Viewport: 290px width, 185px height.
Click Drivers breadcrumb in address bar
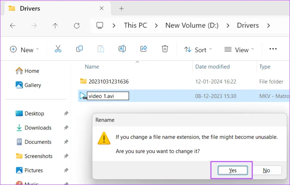248,25
